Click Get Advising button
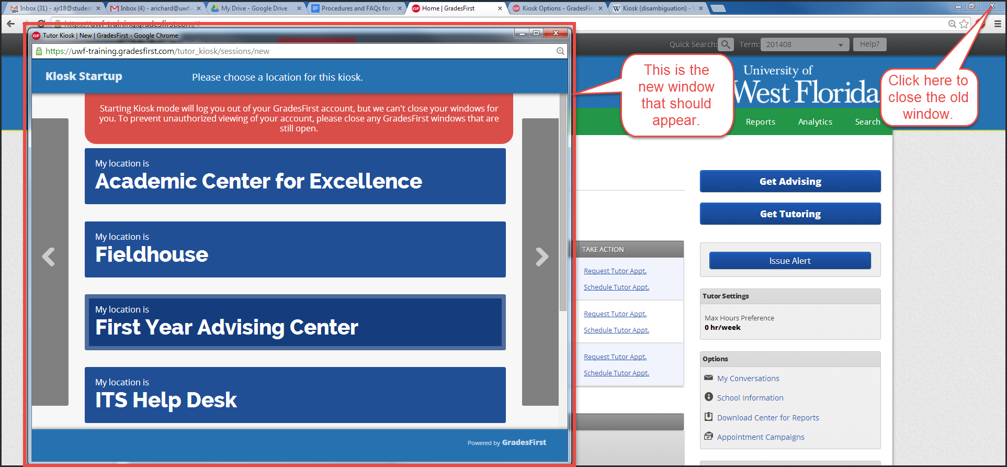The height and width of the screenshot is (467, 1007). pos(790,181)
